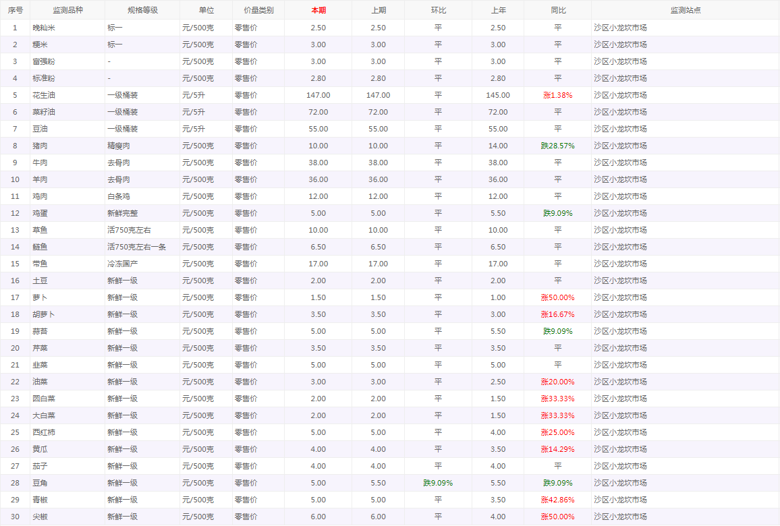The width and height of the screenshot is (780, 526).
Task: Select the 环比 column header
Action: (438, 10)
